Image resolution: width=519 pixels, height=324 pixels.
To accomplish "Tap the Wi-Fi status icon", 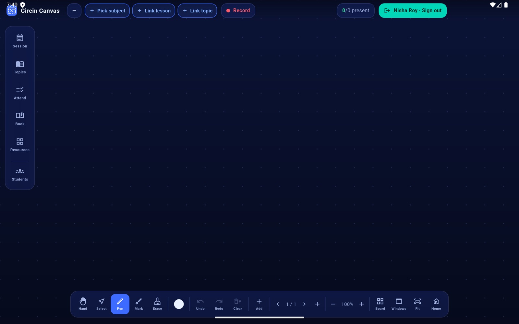I will click(x=492, y=5).
